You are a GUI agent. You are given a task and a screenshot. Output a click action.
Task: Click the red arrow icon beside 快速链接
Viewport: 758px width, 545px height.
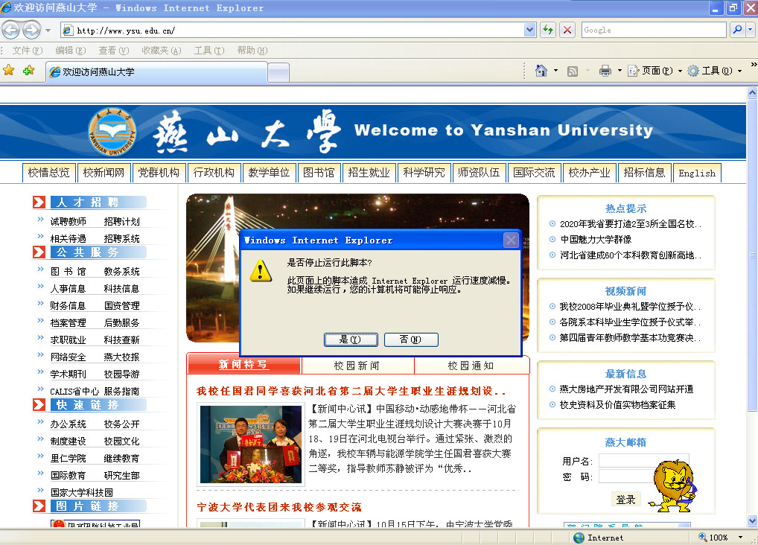pyautogui.click(x=39, y=405)
